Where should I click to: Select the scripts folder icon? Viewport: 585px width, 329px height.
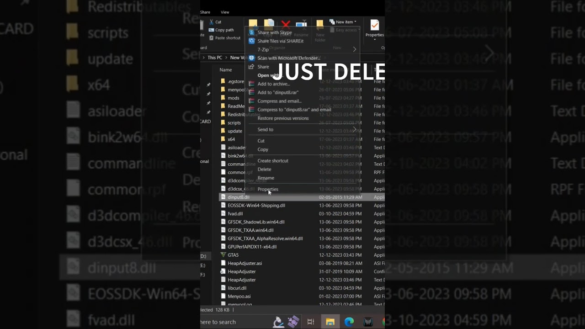tap(223, 122)
